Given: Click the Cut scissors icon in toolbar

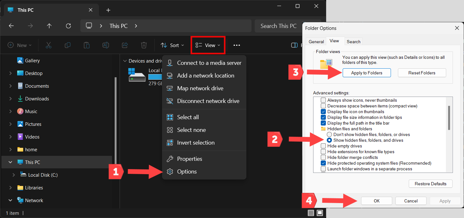Looking at the screenshot, I should pyautogui.click(x=48, y=45).
